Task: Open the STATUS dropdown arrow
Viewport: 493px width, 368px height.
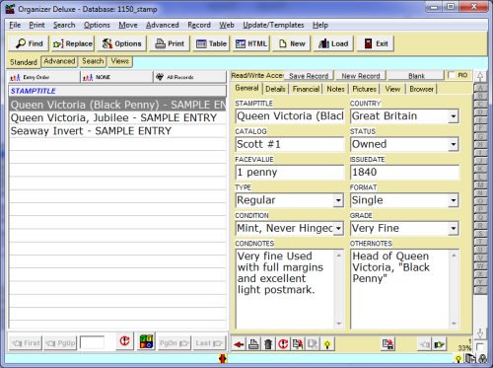Action: coord(454,144)
